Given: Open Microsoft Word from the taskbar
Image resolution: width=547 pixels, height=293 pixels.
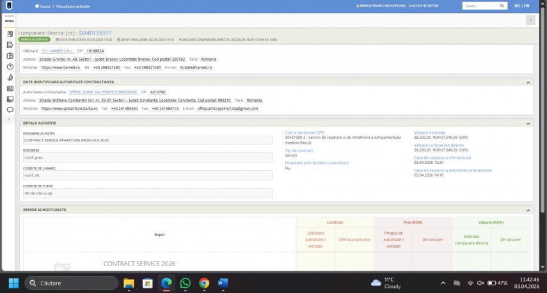Looking at the screenshot, I should pos(223,283).
